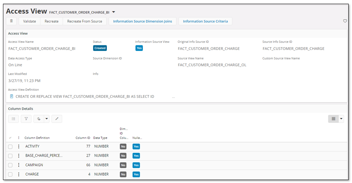The height and width of the screenshot is (183, 352).
Task: Open Information Source Dimension Joins
Action: click(142, 21)
